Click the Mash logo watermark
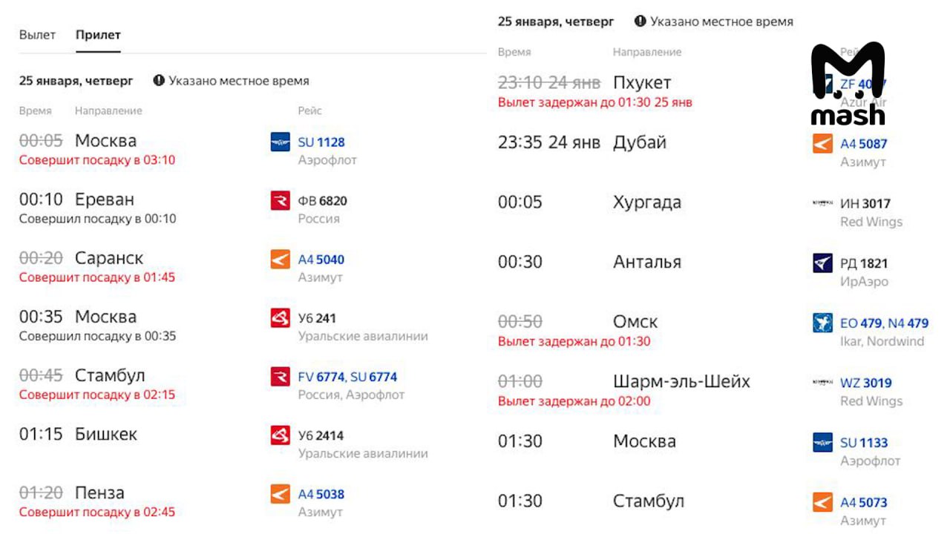 (848, 83)
